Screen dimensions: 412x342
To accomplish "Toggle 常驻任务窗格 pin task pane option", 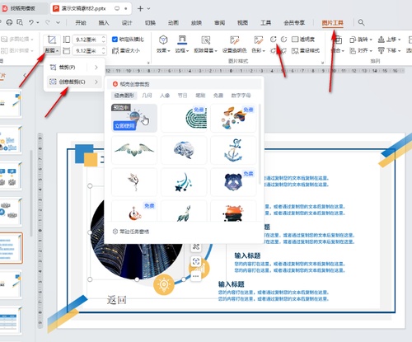I will tap(131, 232).
